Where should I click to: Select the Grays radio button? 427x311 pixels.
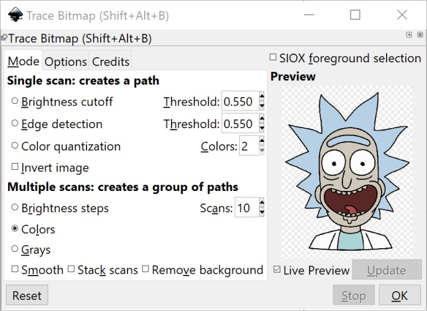click(x=15, y=249)
